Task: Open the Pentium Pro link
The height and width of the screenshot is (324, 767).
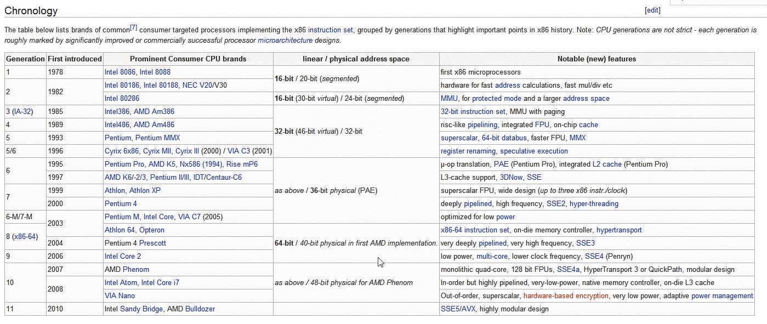Action: click(124, 164)
